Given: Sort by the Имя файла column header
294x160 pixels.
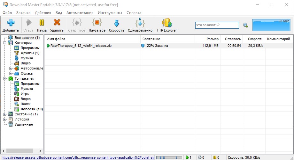Looking at the screenshot, I should click(92, 39).
